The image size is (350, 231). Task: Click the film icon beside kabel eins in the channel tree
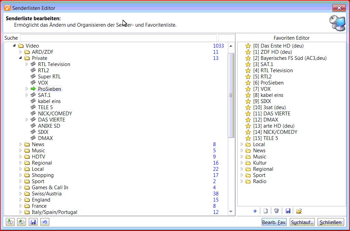[x=33, y=101]
